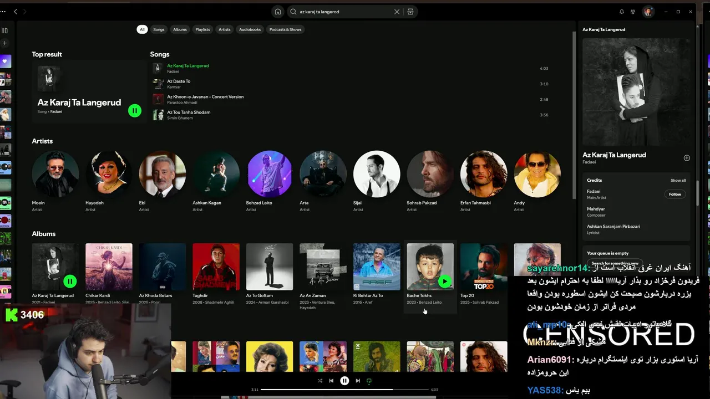Viewport: 710px width, 399px height.
Task: Go forward with the right arrow
Action: point(25,12)
